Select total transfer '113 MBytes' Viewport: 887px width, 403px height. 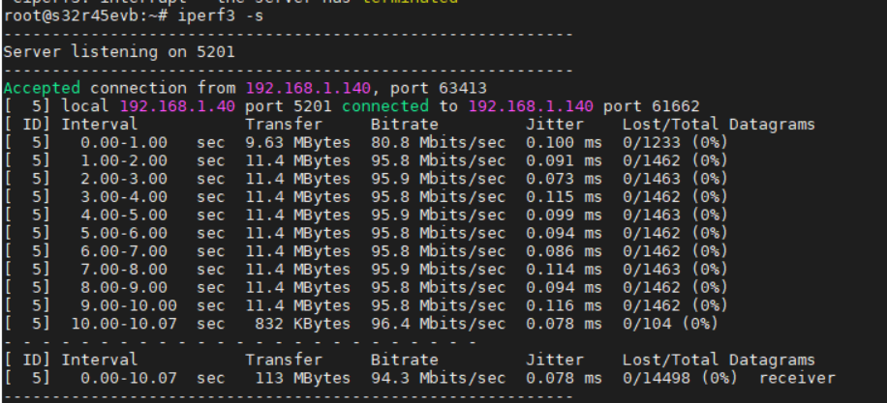point(303,378)
